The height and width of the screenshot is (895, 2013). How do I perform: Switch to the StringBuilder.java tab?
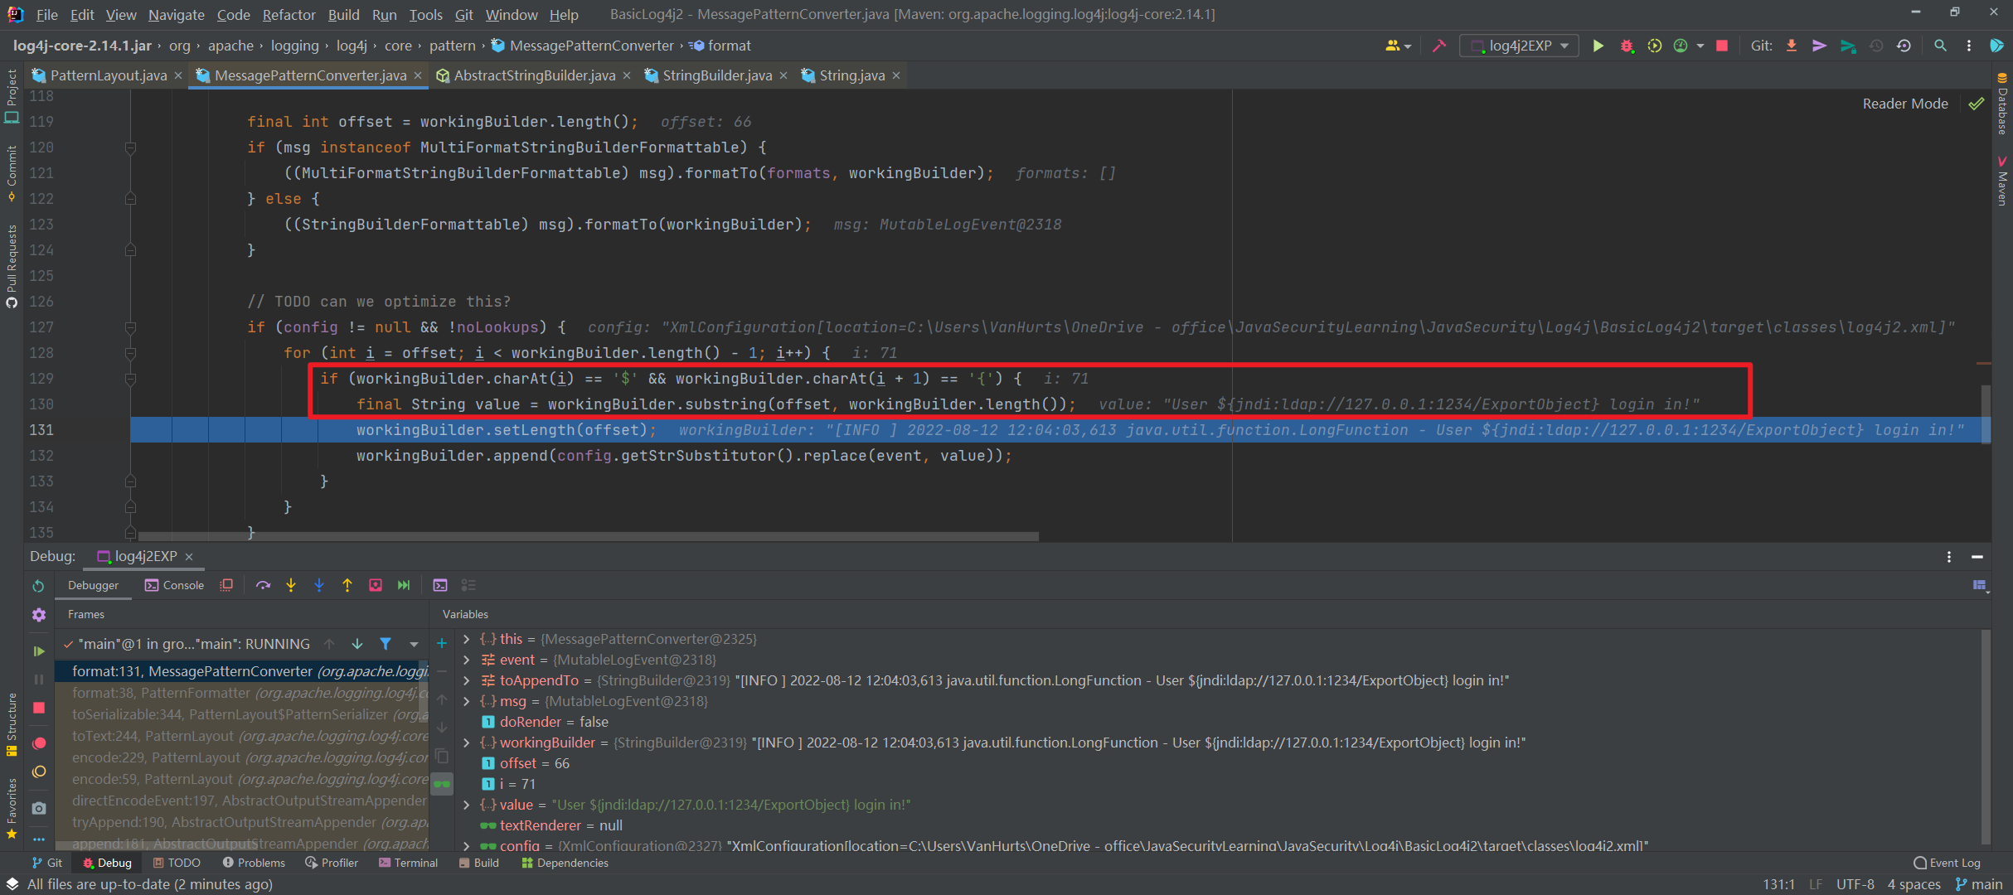716,75
